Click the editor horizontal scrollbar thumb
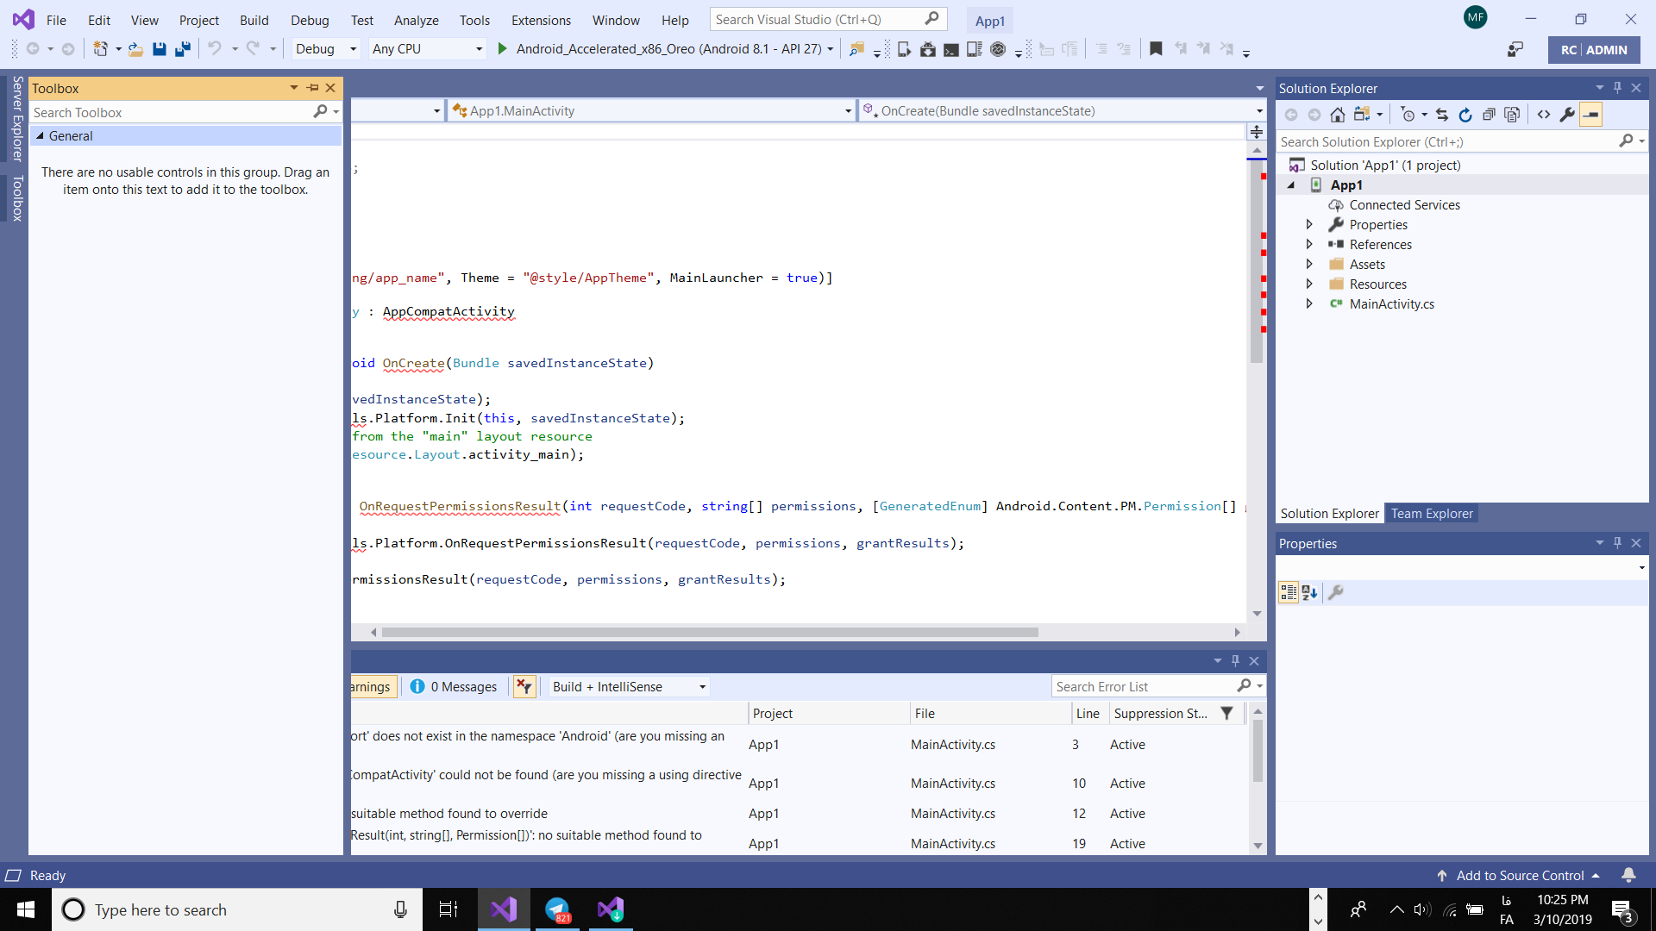Screen dimensions: 1656x931 click(x=709, y=633)
